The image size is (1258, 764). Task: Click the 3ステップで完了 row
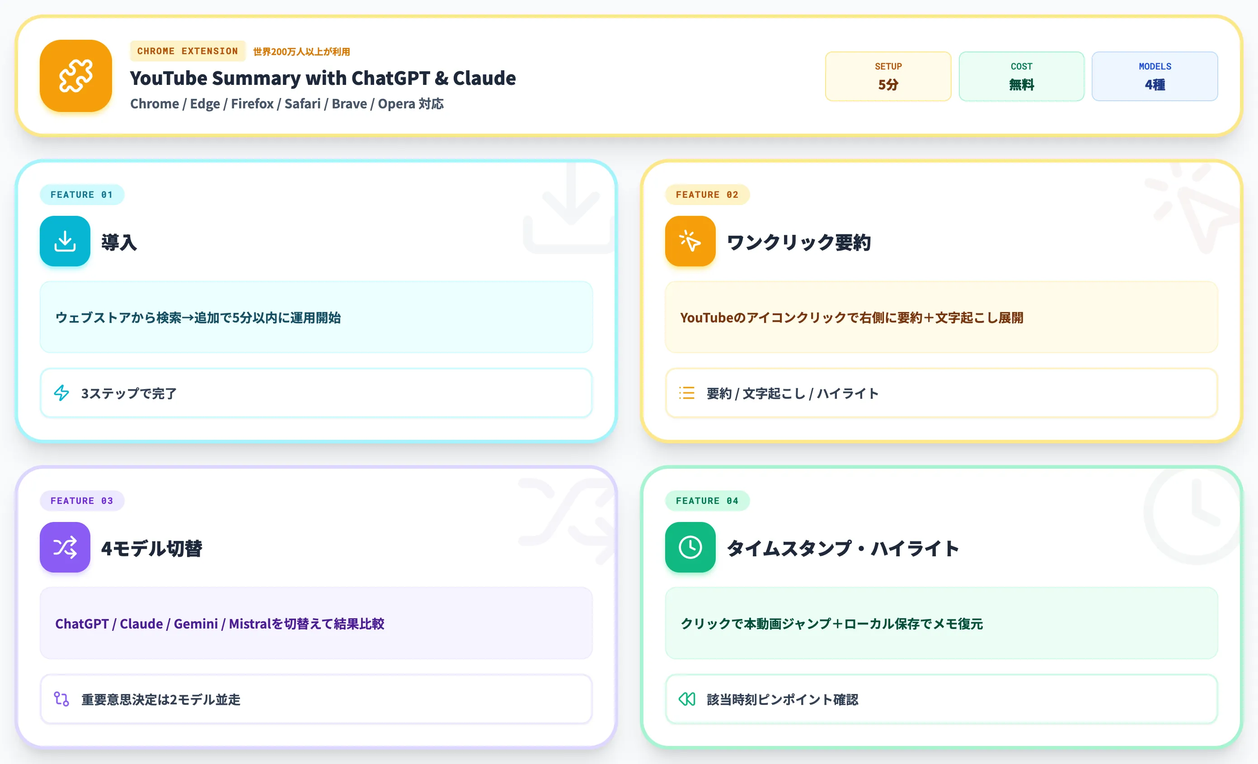[316, 393]
